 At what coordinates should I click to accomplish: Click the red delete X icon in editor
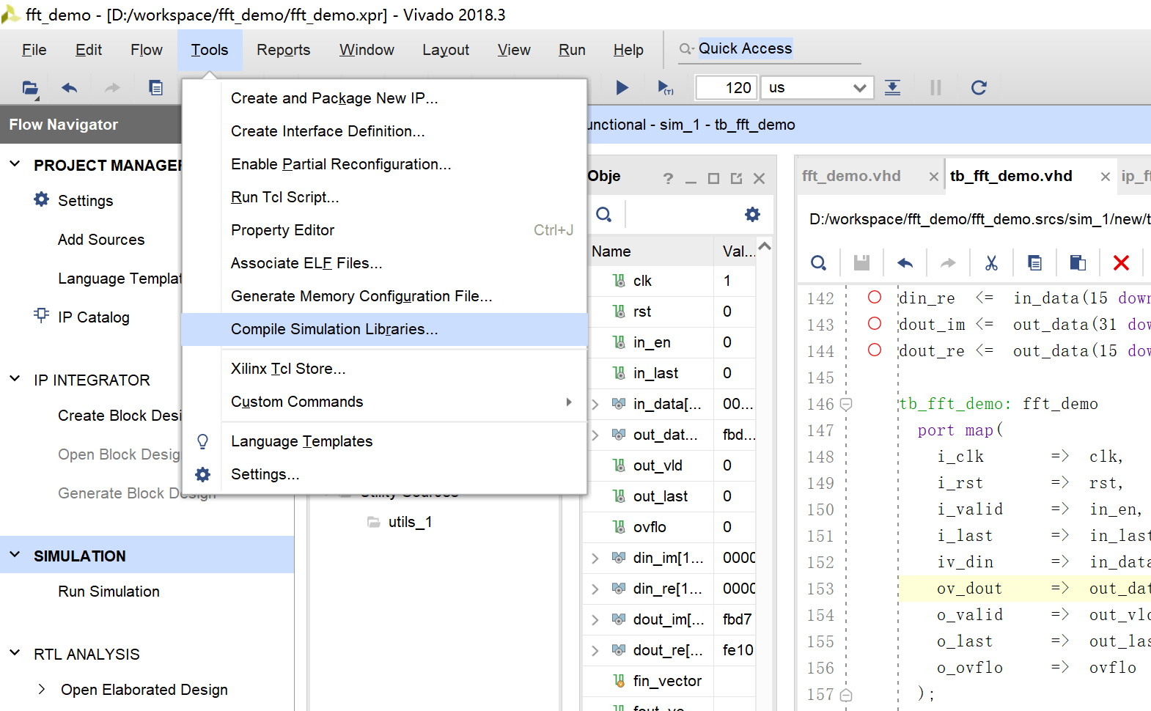(x=1121, y=262)
